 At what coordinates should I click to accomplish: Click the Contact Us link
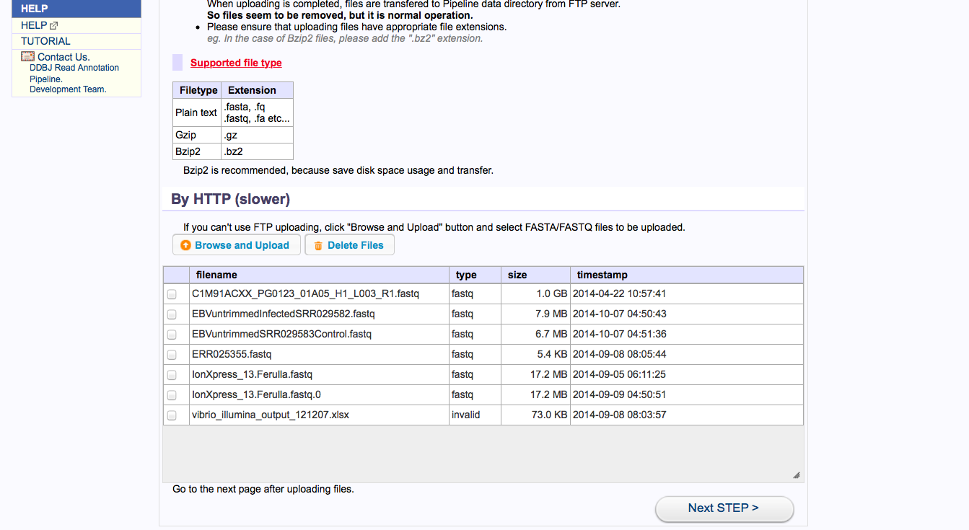[x=63, y=57]
